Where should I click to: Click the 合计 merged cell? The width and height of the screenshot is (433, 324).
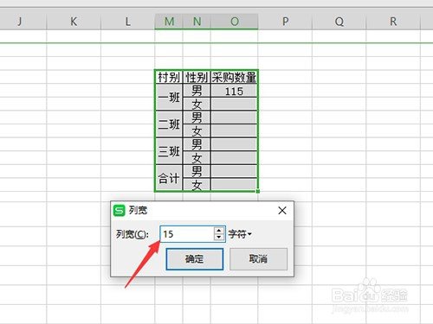[169, 178]
